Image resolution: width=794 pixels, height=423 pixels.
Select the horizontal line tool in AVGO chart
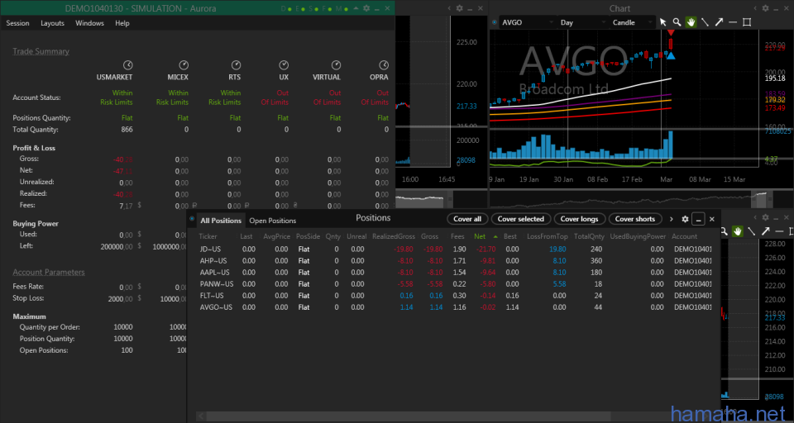click(x=732, y=22)
